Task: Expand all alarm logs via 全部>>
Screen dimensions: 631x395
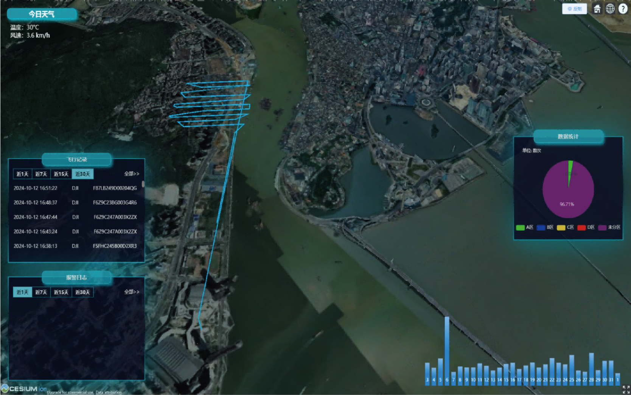Action: click(132, 292)
